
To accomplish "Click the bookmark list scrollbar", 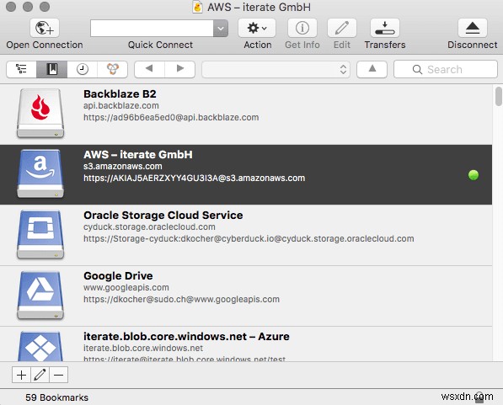I will pos(498,96).
